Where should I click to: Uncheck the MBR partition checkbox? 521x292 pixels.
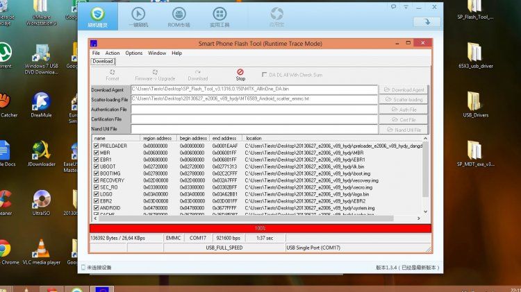click(96, 153)
